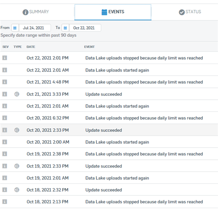Switch to the Summary tab
This screenshot has height=209, width=218.
click(36, 12)
